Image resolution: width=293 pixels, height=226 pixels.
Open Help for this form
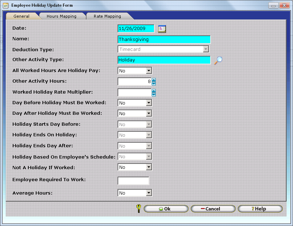click(260, 209)
